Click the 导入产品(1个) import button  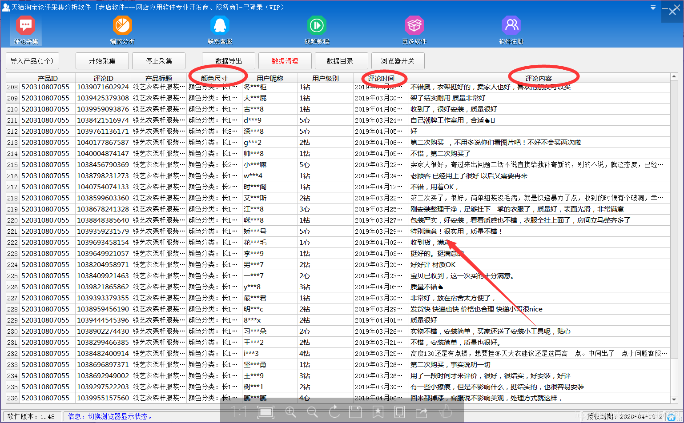pos(32,61)
